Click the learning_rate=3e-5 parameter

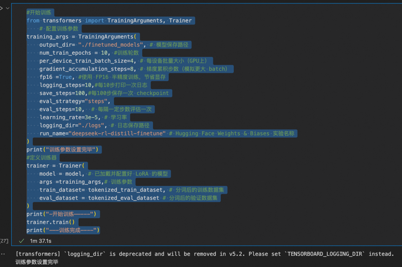click(x=68, y=118)
